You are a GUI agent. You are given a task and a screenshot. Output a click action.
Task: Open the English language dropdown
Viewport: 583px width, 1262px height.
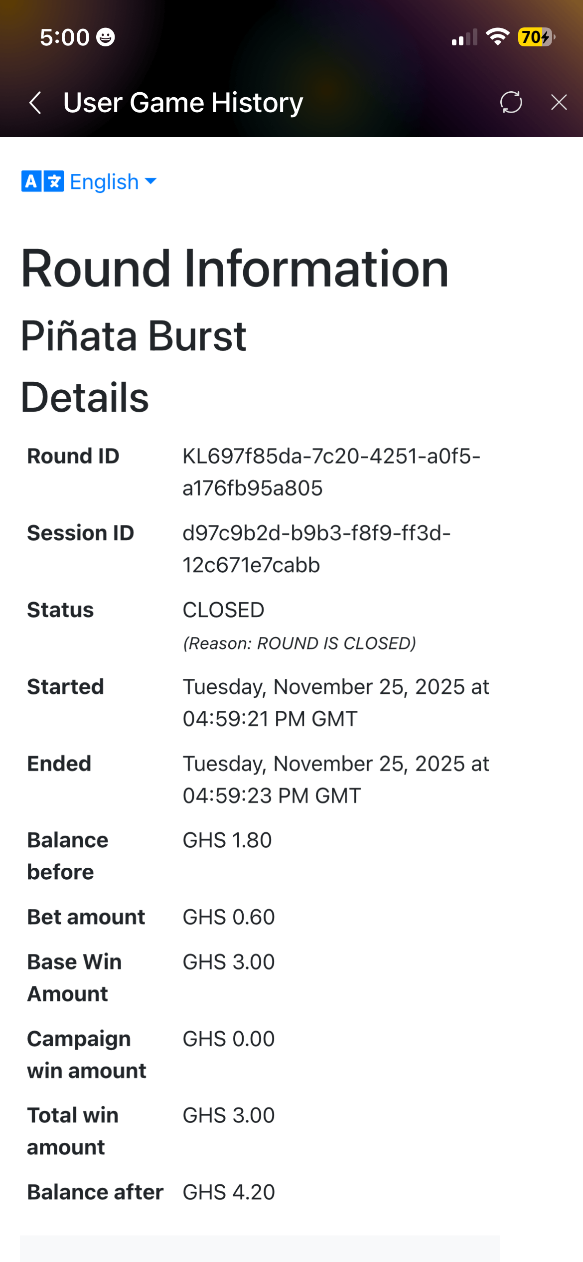104,182
